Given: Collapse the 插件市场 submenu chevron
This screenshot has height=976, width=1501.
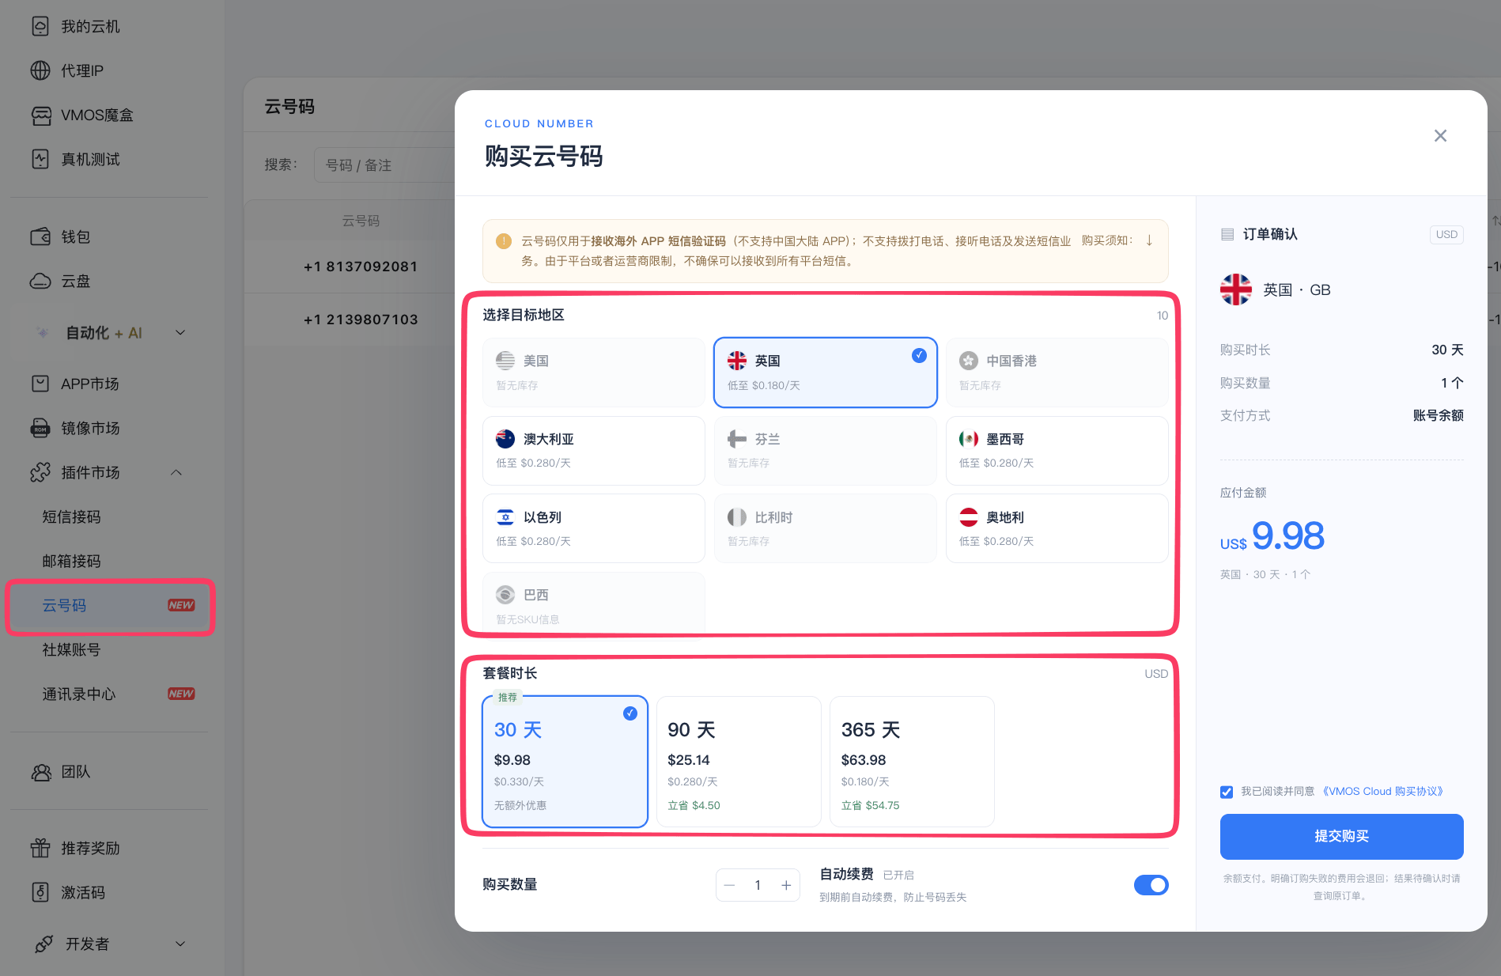Looking at the screenshot, I should pyautogui.click(x=176, y=472).
